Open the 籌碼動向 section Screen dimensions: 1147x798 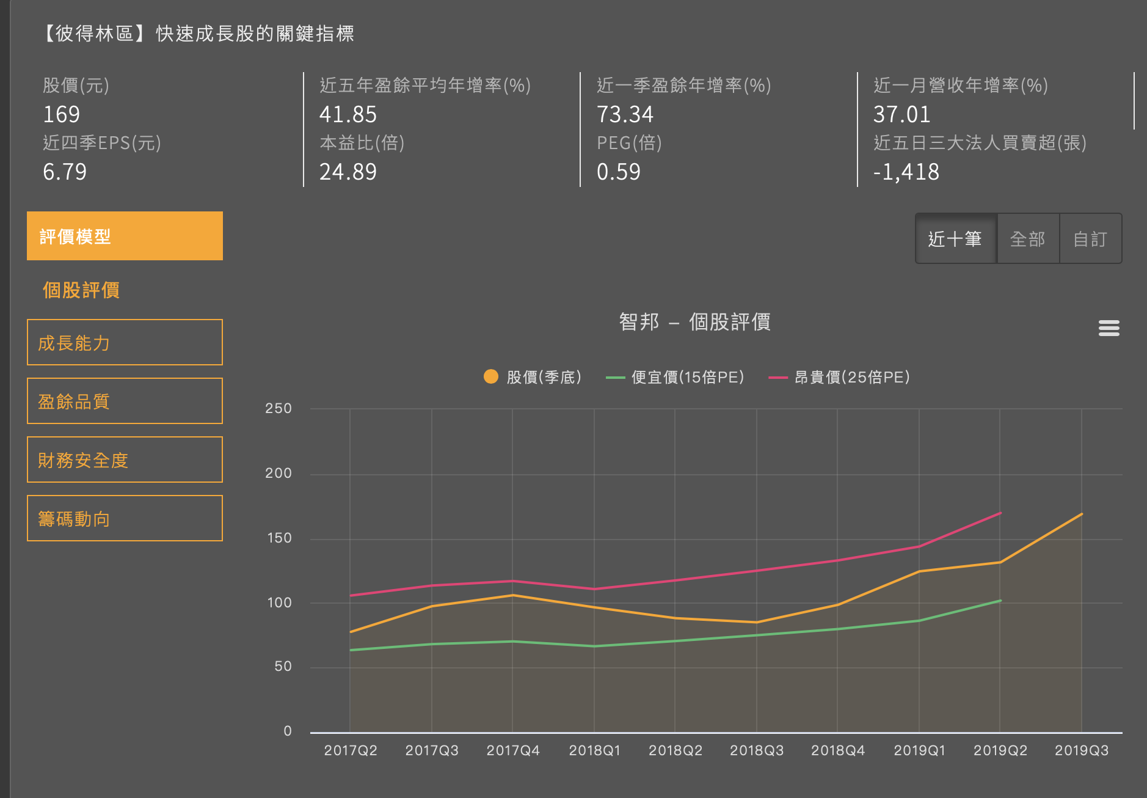[x=125, y=518]
